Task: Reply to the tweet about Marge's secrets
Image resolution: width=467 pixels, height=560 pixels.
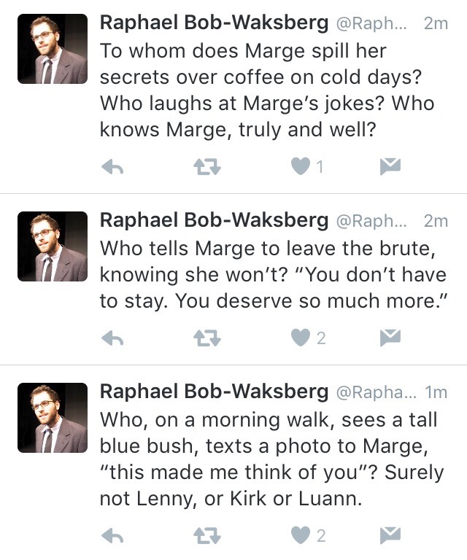Action: click(x=112, y=168)
